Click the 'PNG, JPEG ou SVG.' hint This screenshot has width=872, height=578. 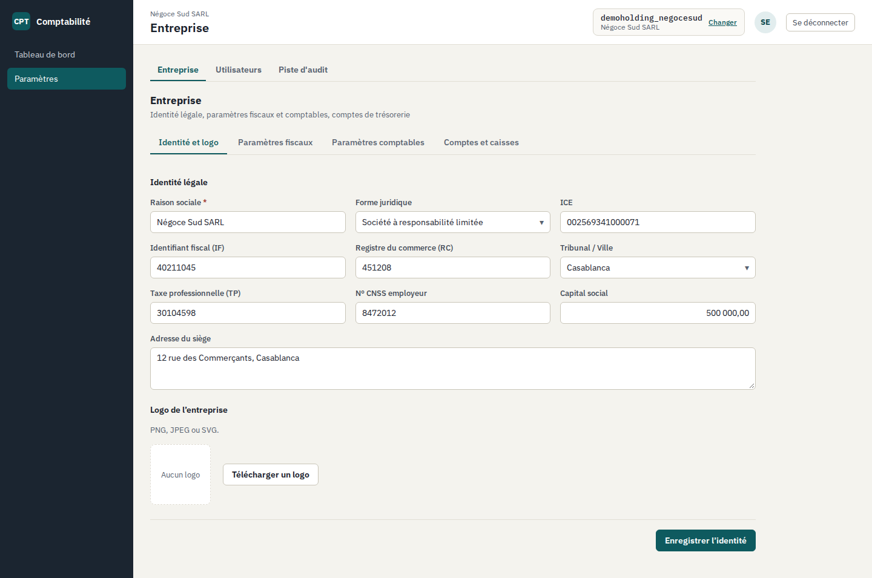(x=185, y=430)
